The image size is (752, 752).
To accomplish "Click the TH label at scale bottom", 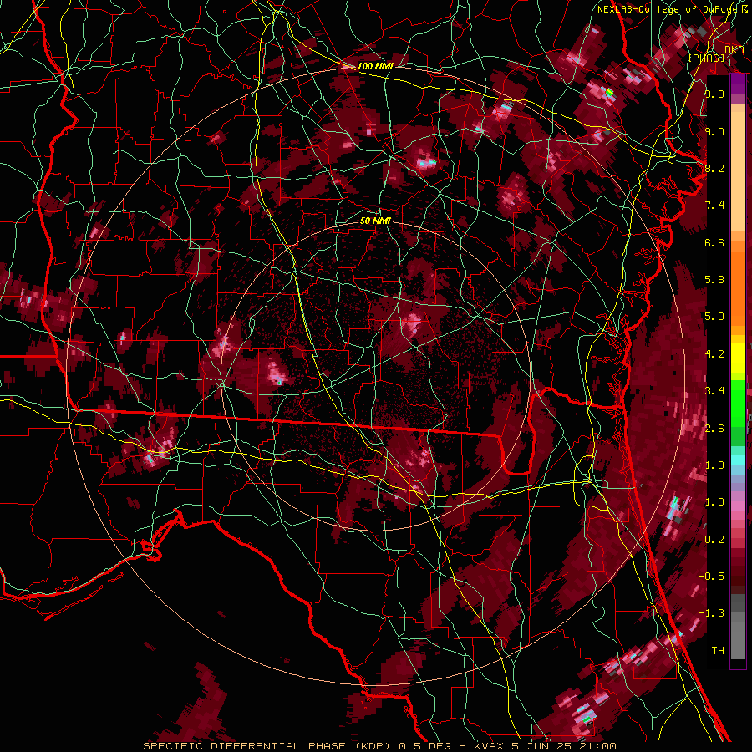I will (x=718, y=651).
